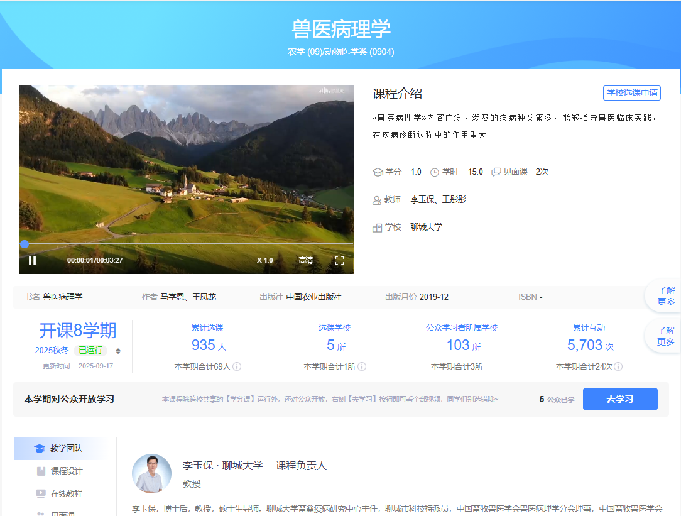Open the 聊城大学 school link
Viewport: 681px width, 516px height.
pos(426,227)
